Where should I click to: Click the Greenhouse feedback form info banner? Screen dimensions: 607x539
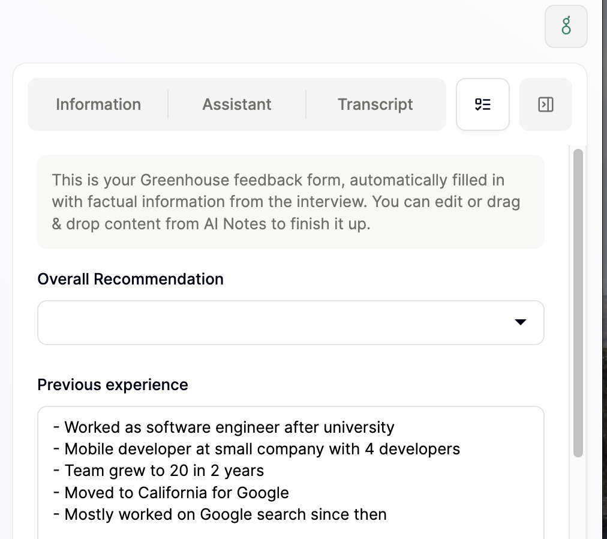(x=290, y=202)
